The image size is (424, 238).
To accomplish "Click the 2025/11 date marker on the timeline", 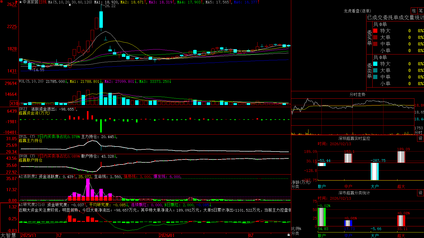I will 28,235.
